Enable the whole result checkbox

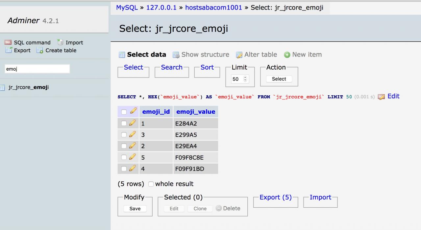(151, 184)
